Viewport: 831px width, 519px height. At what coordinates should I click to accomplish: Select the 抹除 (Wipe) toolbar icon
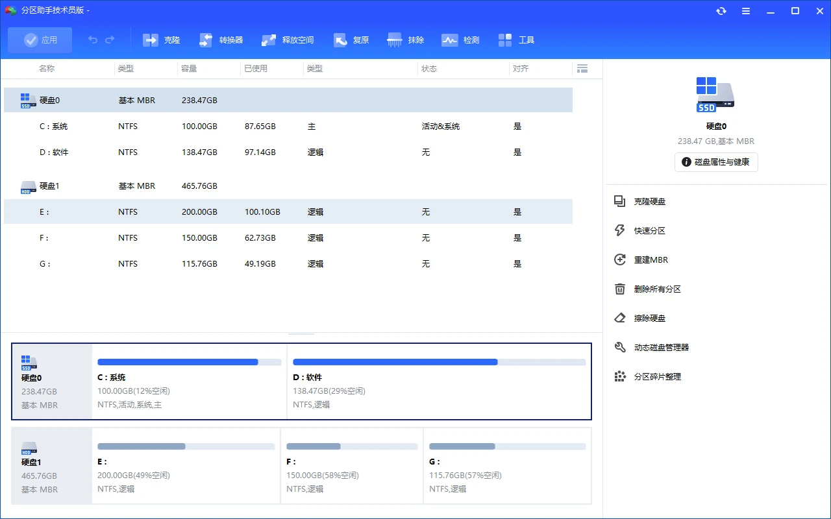(x=405, y=40)
